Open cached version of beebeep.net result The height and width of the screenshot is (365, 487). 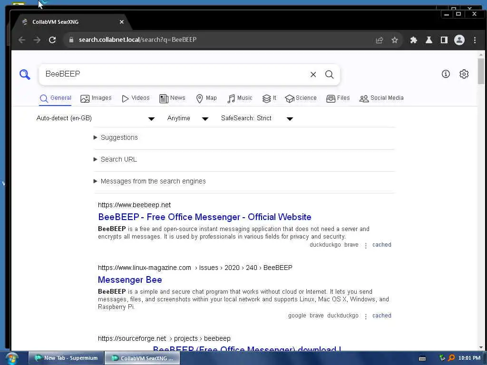tap(382, 245)
